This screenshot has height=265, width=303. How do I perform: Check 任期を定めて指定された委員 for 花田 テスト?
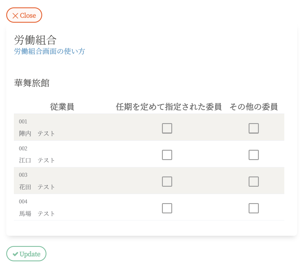coord(167,182)
